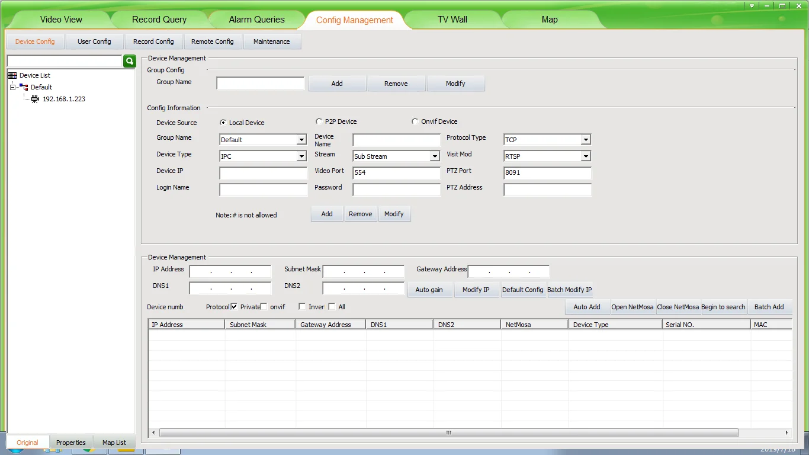Screen dimensions: 809x455
Task: Click the Device List server icon
Action: coord(12,75)
